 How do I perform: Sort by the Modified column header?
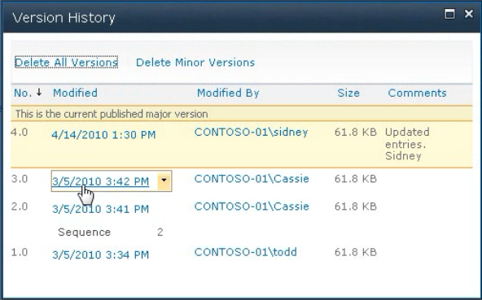pos(75,93)
